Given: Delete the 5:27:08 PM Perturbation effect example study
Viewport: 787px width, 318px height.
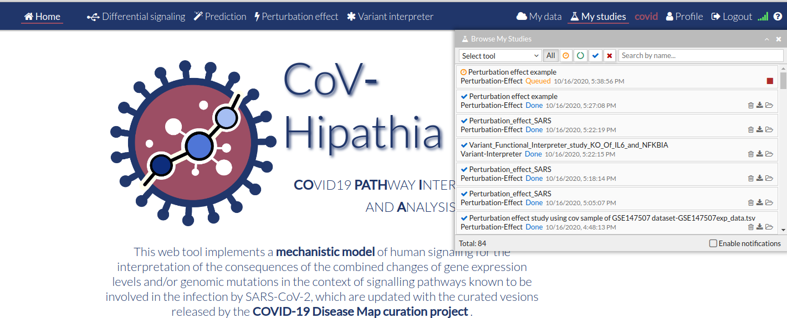Looking at the screenshot, I should click(751, 106).
